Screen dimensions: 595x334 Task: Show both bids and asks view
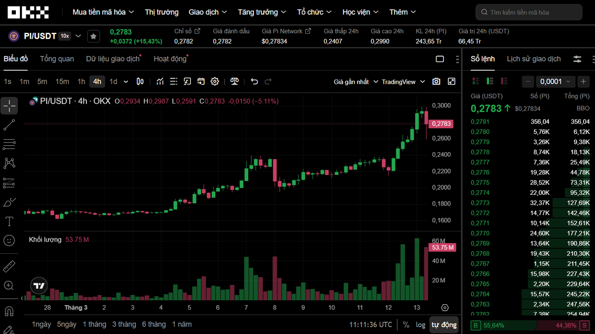476,81
